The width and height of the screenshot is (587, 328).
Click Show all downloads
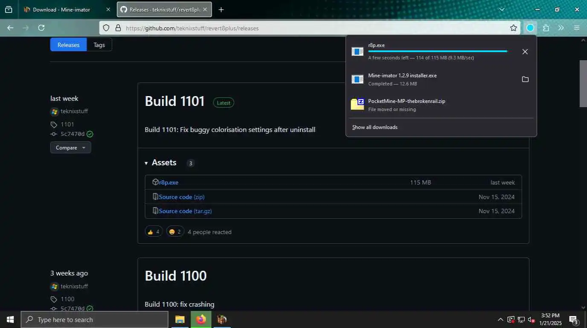point(375,127)
